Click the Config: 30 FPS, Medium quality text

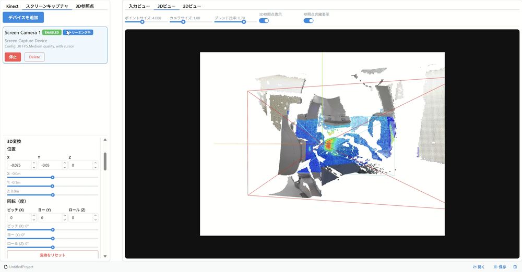pyautogui.click(x=39, y=46)
